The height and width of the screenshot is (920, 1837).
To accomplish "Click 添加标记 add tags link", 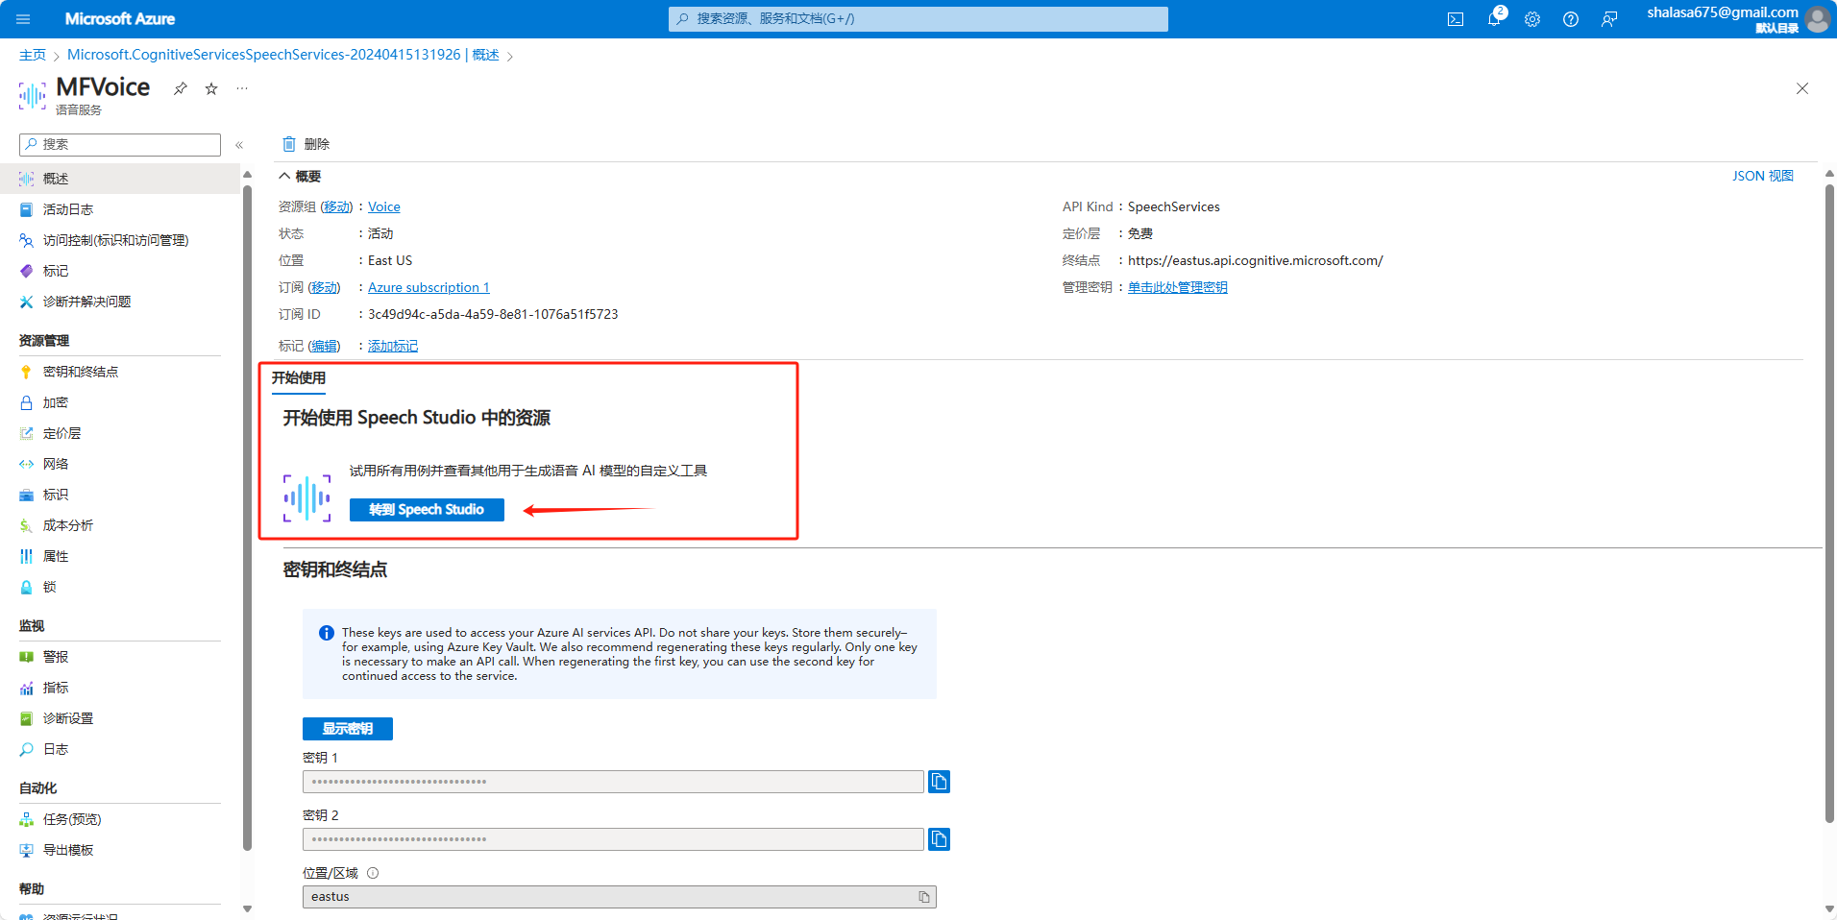I will click(393, 346).
